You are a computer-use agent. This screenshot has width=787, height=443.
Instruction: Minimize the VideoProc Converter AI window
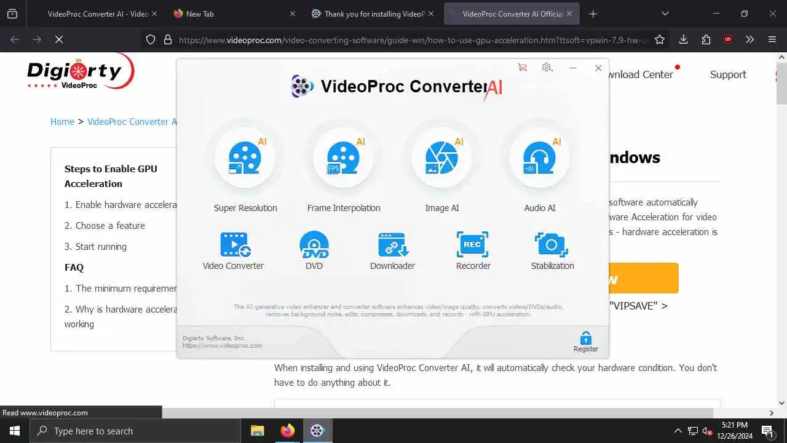coord(572,68)
